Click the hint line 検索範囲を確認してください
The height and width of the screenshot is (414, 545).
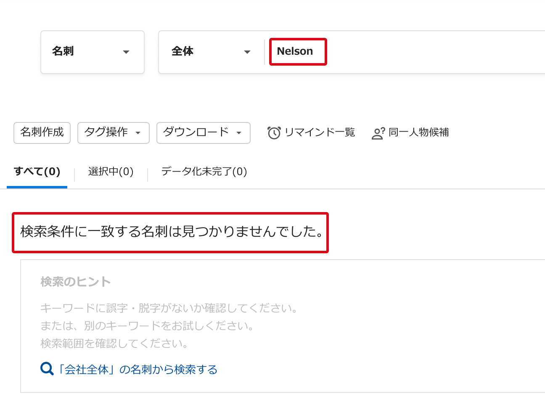114,344
